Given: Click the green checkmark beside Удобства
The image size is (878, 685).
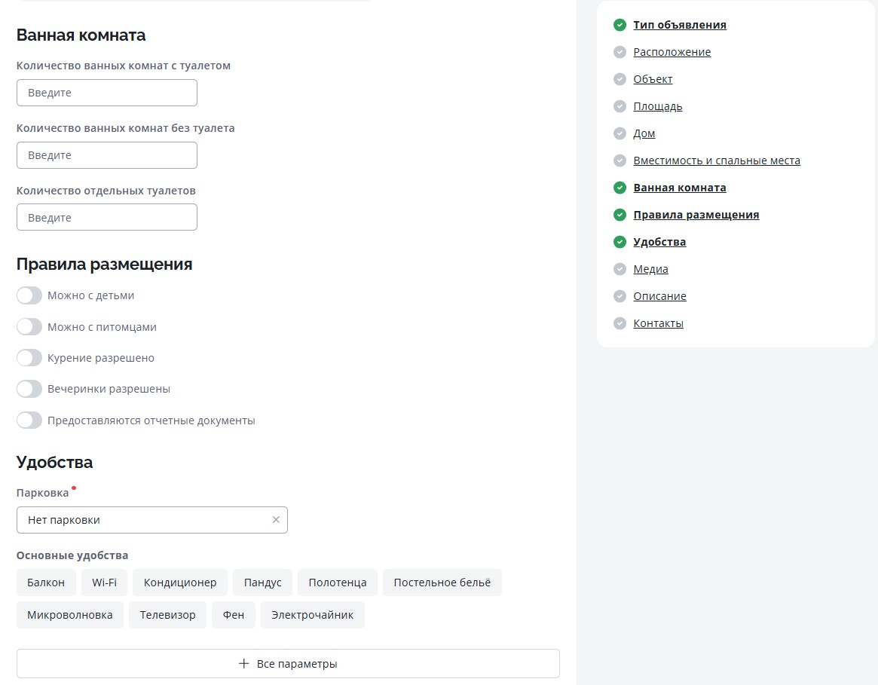Looking at the screenshot, I should click(619, 242).
